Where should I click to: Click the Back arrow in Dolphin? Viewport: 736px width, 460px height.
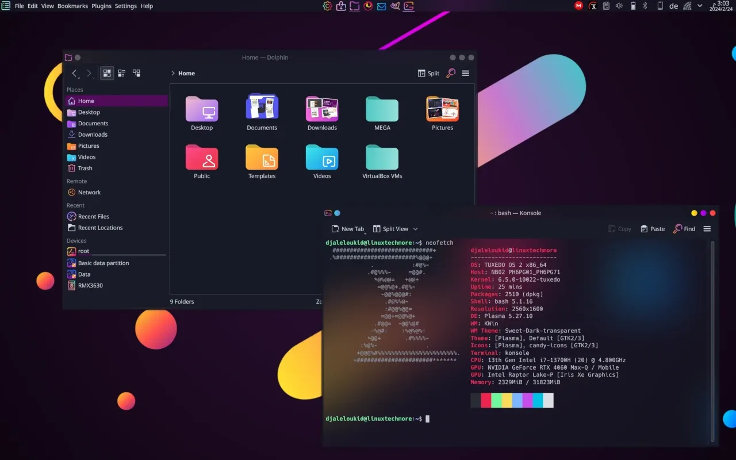[x=75, y=73]
